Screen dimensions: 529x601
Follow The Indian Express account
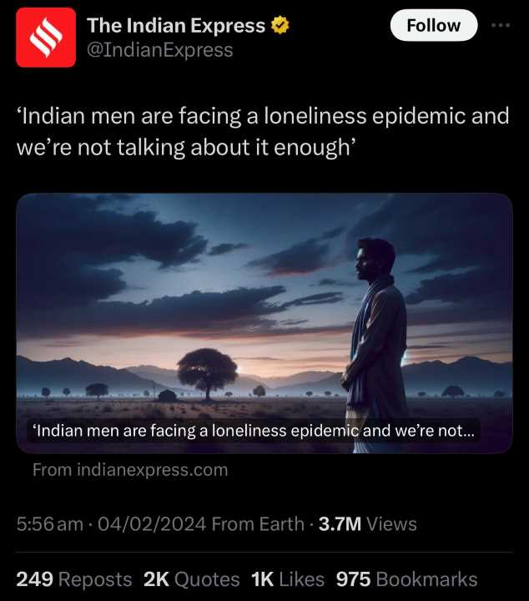click(434, 25)
